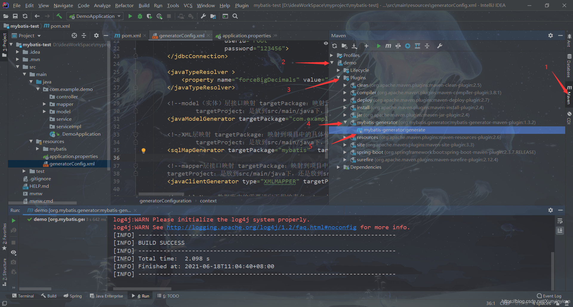
Task: Open Event Log in status bar
Action: tap(549, 296)
